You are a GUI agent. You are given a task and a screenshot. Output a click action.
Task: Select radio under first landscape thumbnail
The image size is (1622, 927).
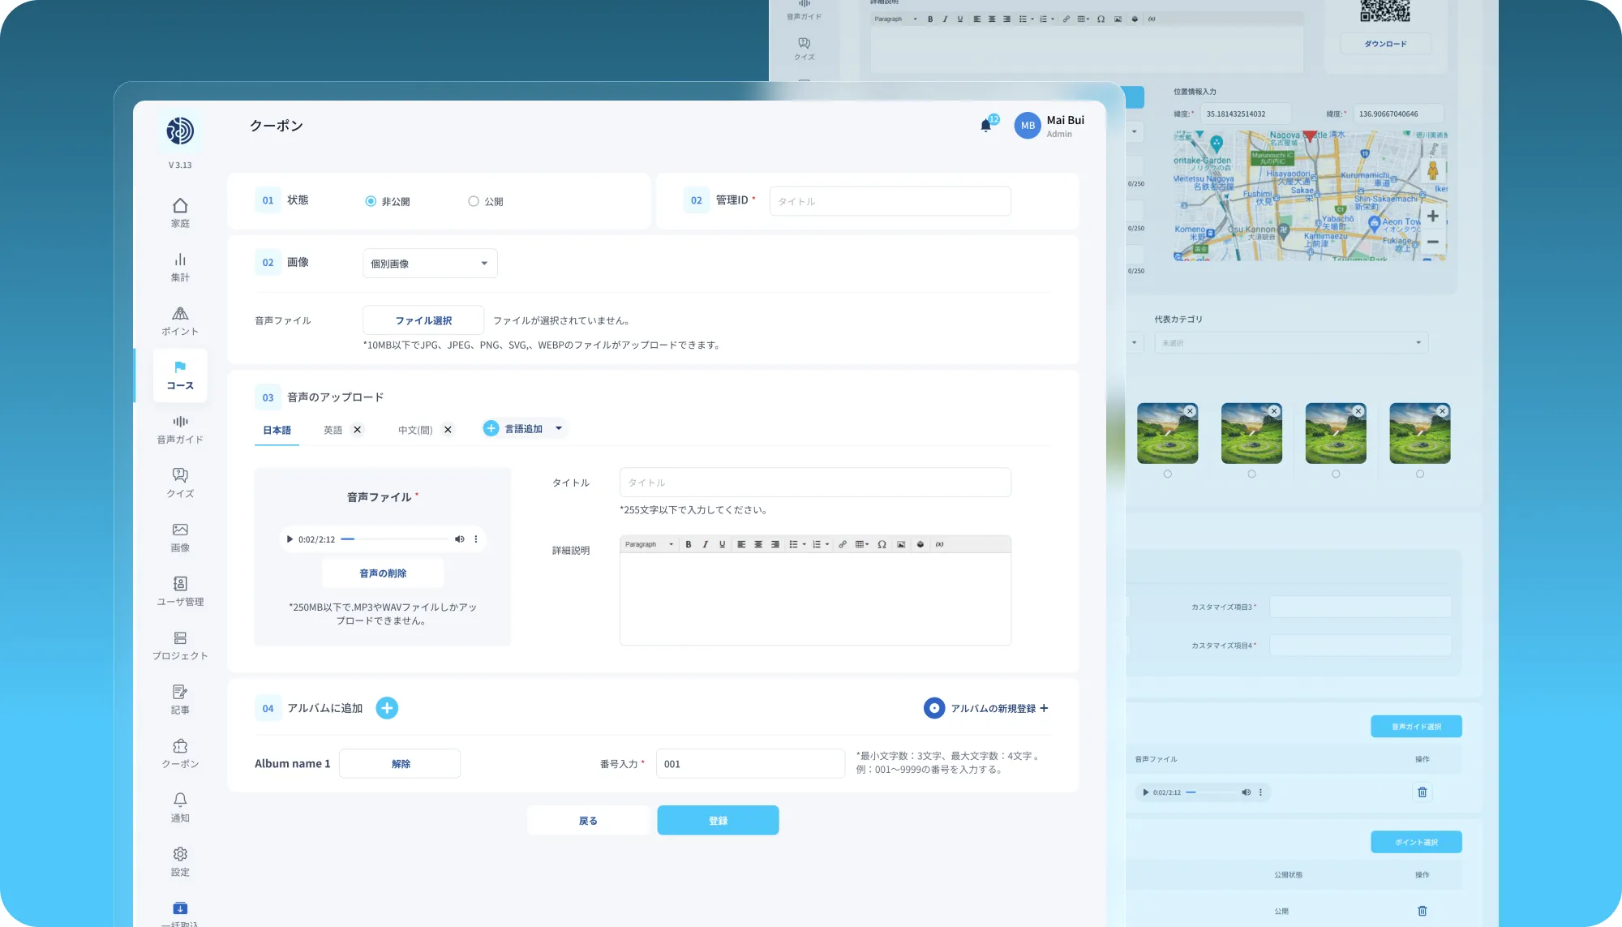(1168, 474)
